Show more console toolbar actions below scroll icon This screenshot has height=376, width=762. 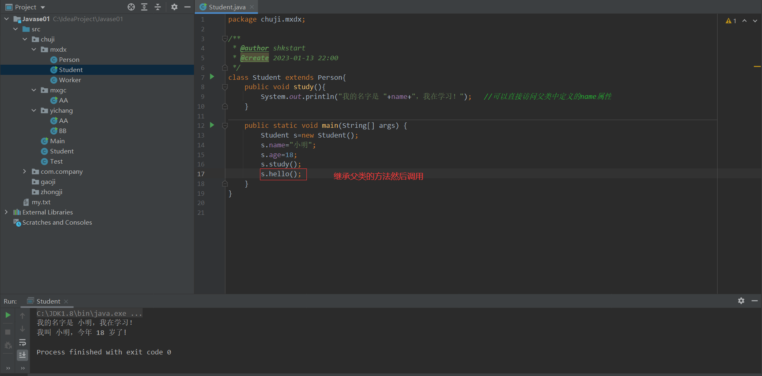click(23, 368)
